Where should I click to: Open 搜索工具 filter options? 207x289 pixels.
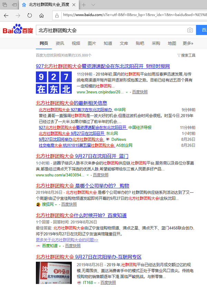click(x=186, y=55)
